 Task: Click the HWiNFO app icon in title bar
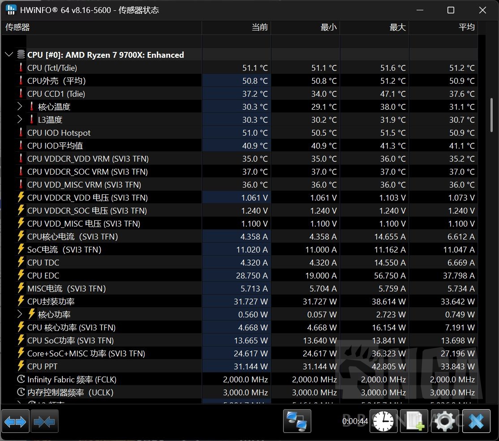pyautogui.click(x=11, y=10)
